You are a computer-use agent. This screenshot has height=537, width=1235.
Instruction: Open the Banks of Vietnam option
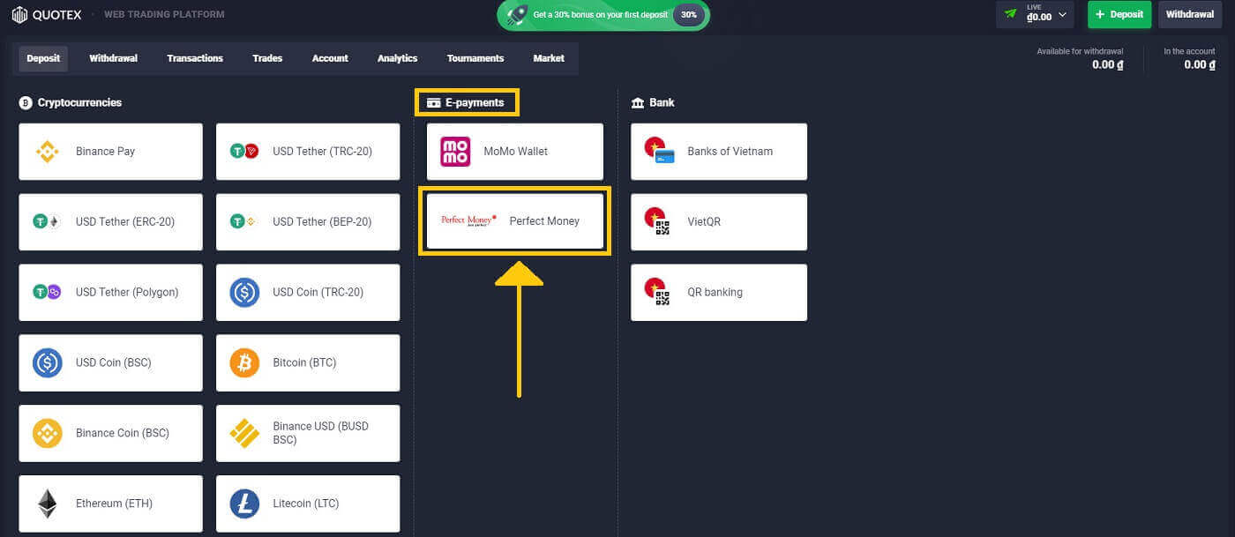click(x=718, y=151)
